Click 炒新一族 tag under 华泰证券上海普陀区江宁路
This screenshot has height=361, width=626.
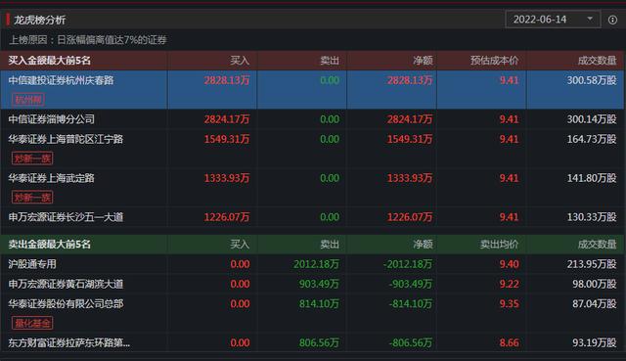32,158
